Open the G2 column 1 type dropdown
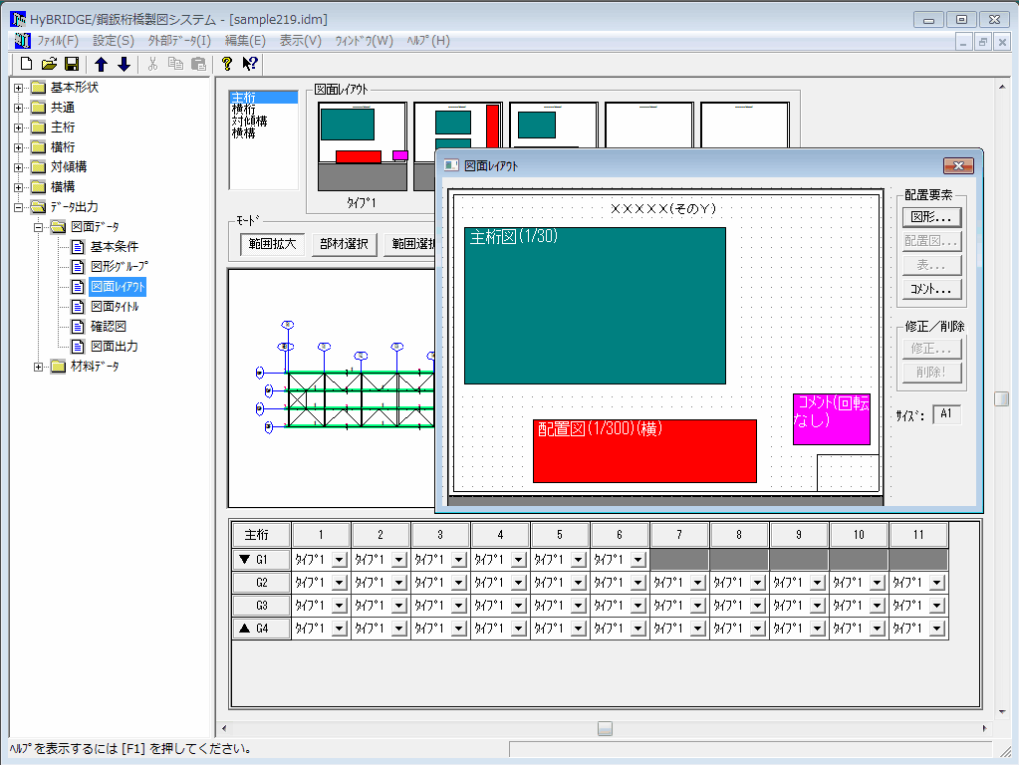 (x=339, y=583)
